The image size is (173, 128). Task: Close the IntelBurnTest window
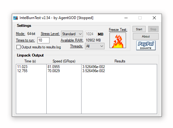coord(154,18)
